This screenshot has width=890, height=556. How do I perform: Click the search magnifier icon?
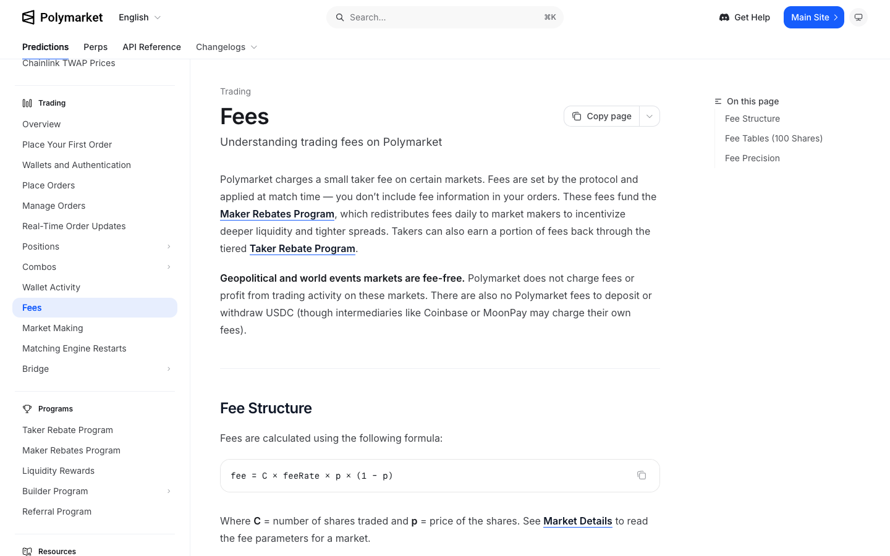click(x=340, y=17)
